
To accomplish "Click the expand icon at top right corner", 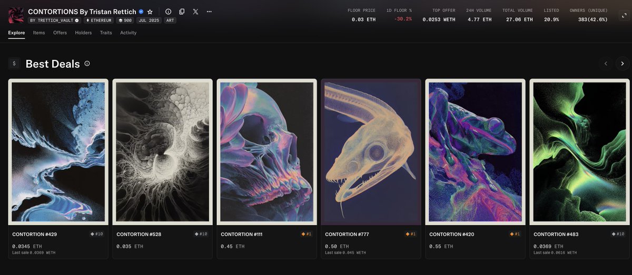I will pos(625,15).
